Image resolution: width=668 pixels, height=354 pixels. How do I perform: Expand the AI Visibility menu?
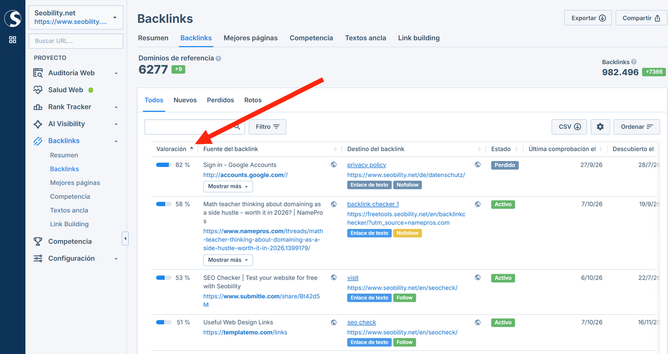point(116,124)
